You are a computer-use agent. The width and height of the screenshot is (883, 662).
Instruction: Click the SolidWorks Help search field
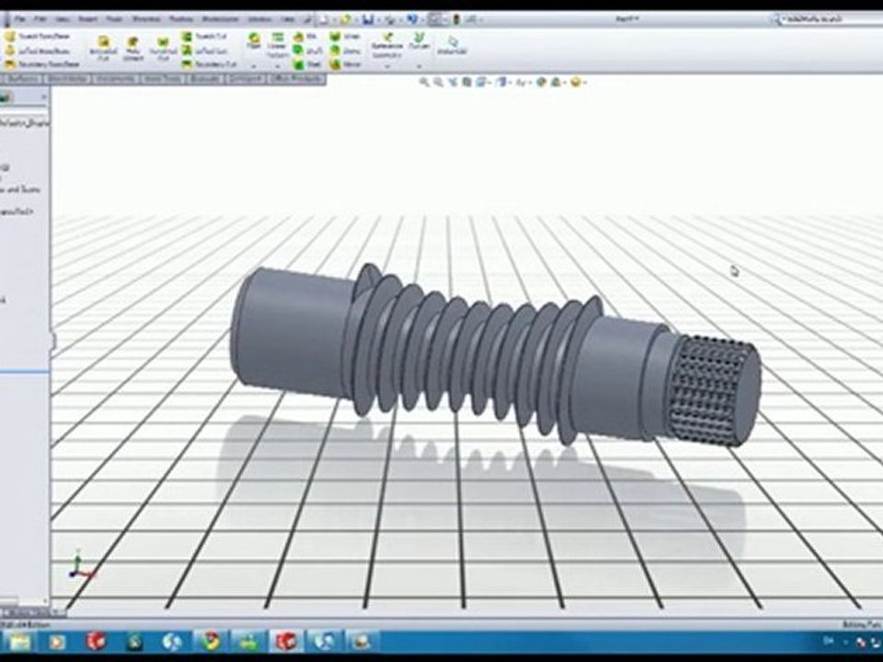tap(832, 19)
